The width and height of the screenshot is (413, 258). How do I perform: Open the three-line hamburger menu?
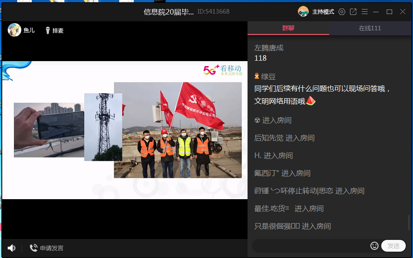click(364, 12)
